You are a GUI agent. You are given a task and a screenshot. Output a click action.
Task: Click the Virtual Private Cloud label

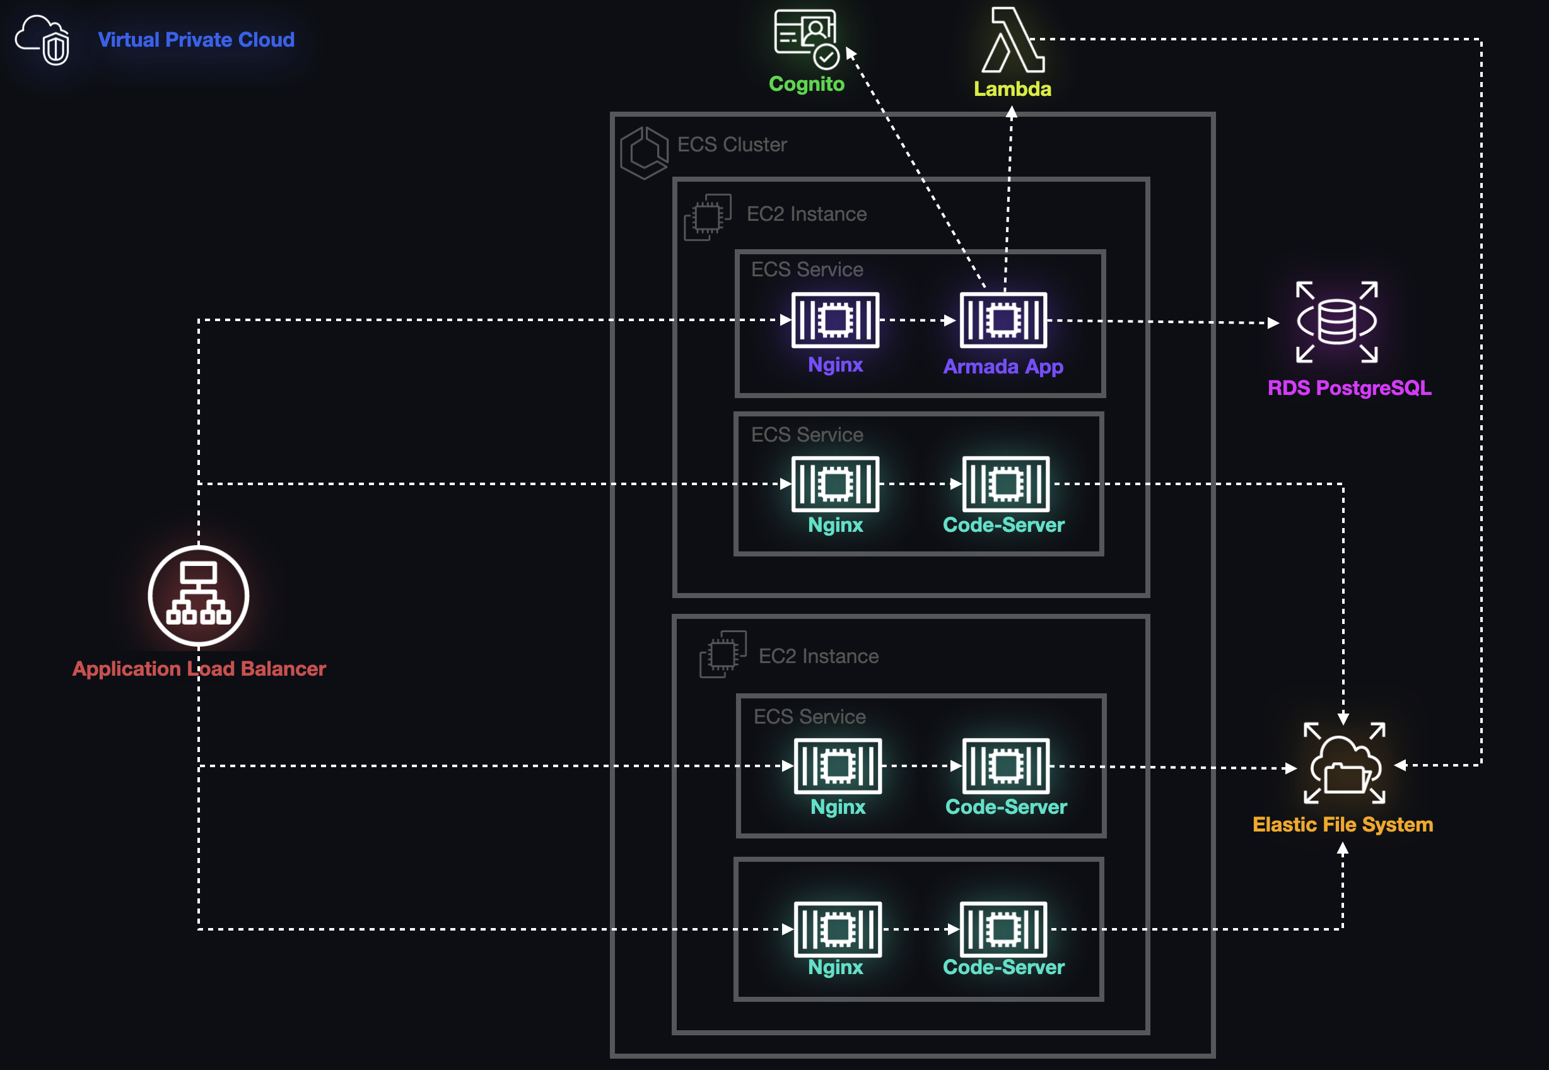coord(196,40)
